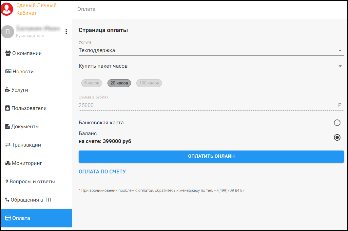Open the О компании section icon
The width and height of the screenshot is (348, 231).
[8, 53]
